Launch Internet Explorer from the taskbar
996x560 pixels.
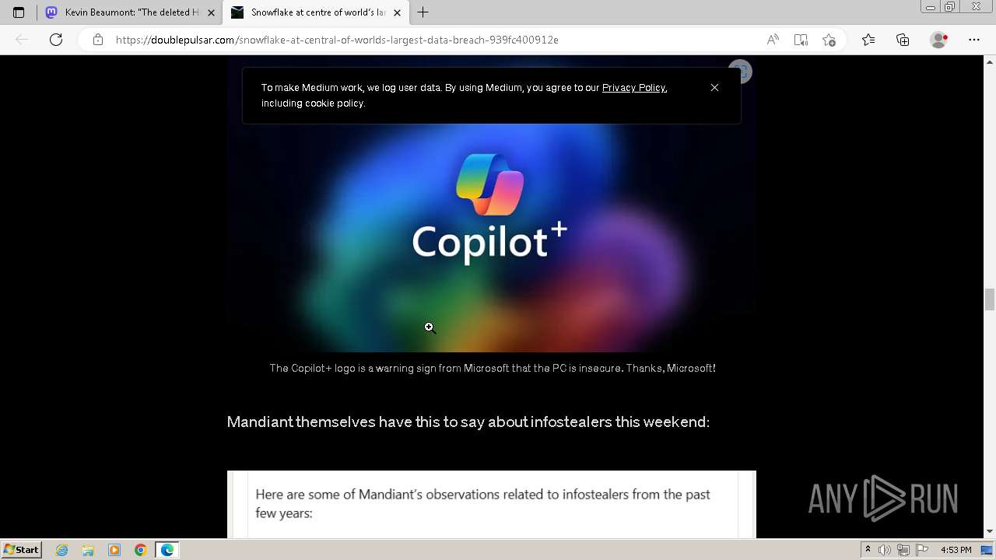point(62,550)
